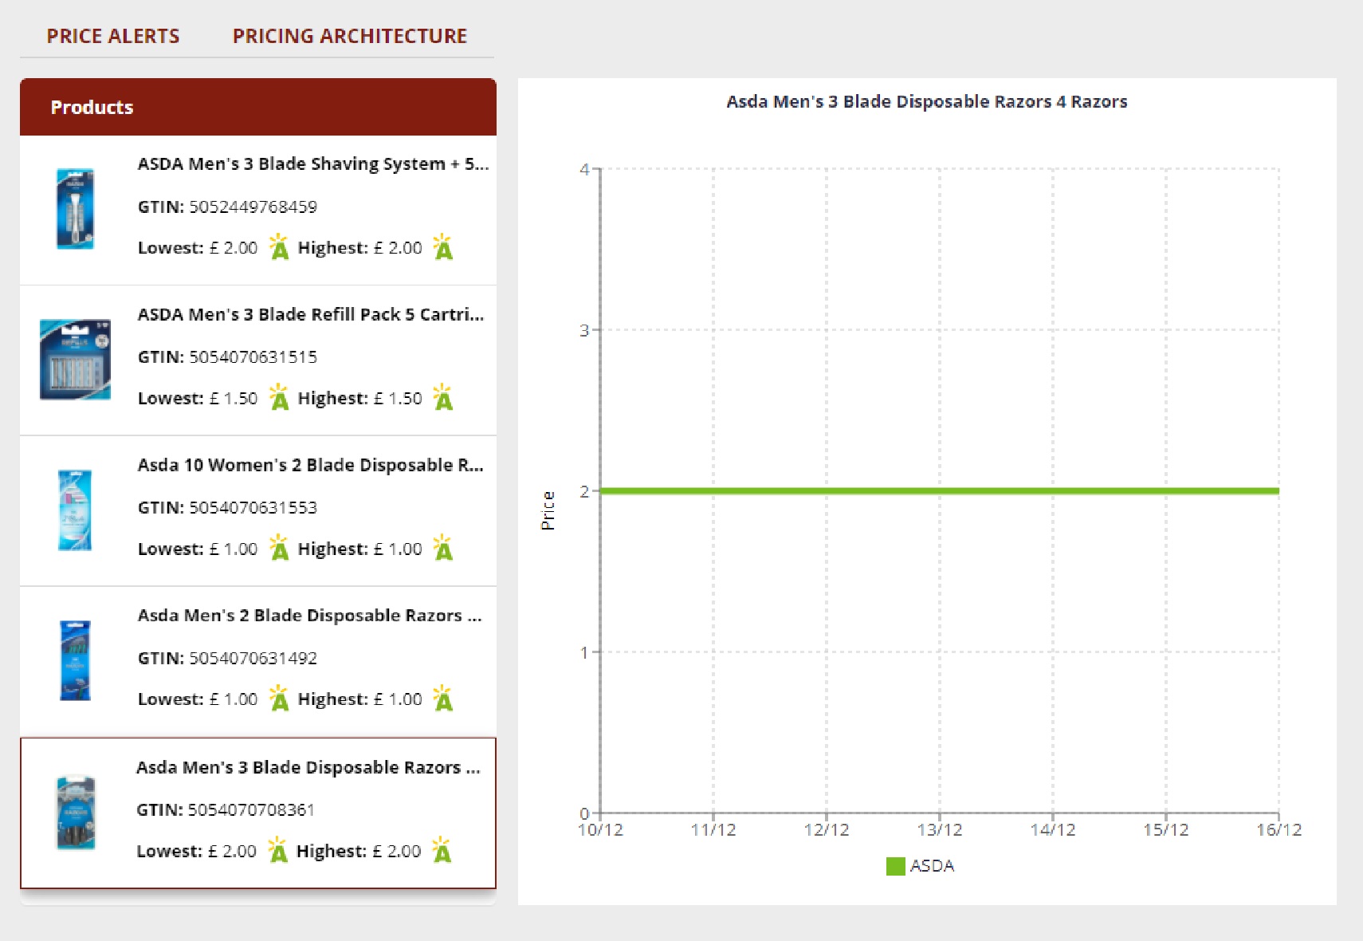
Task: Click Asda icon beside Highest for GTIN 5054070631492
Action: (443, 699)
